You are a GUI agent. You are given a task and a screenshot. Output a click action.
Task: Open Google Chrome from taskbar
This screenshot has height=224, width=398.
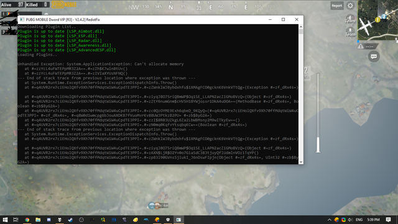(x=27, y=220)
